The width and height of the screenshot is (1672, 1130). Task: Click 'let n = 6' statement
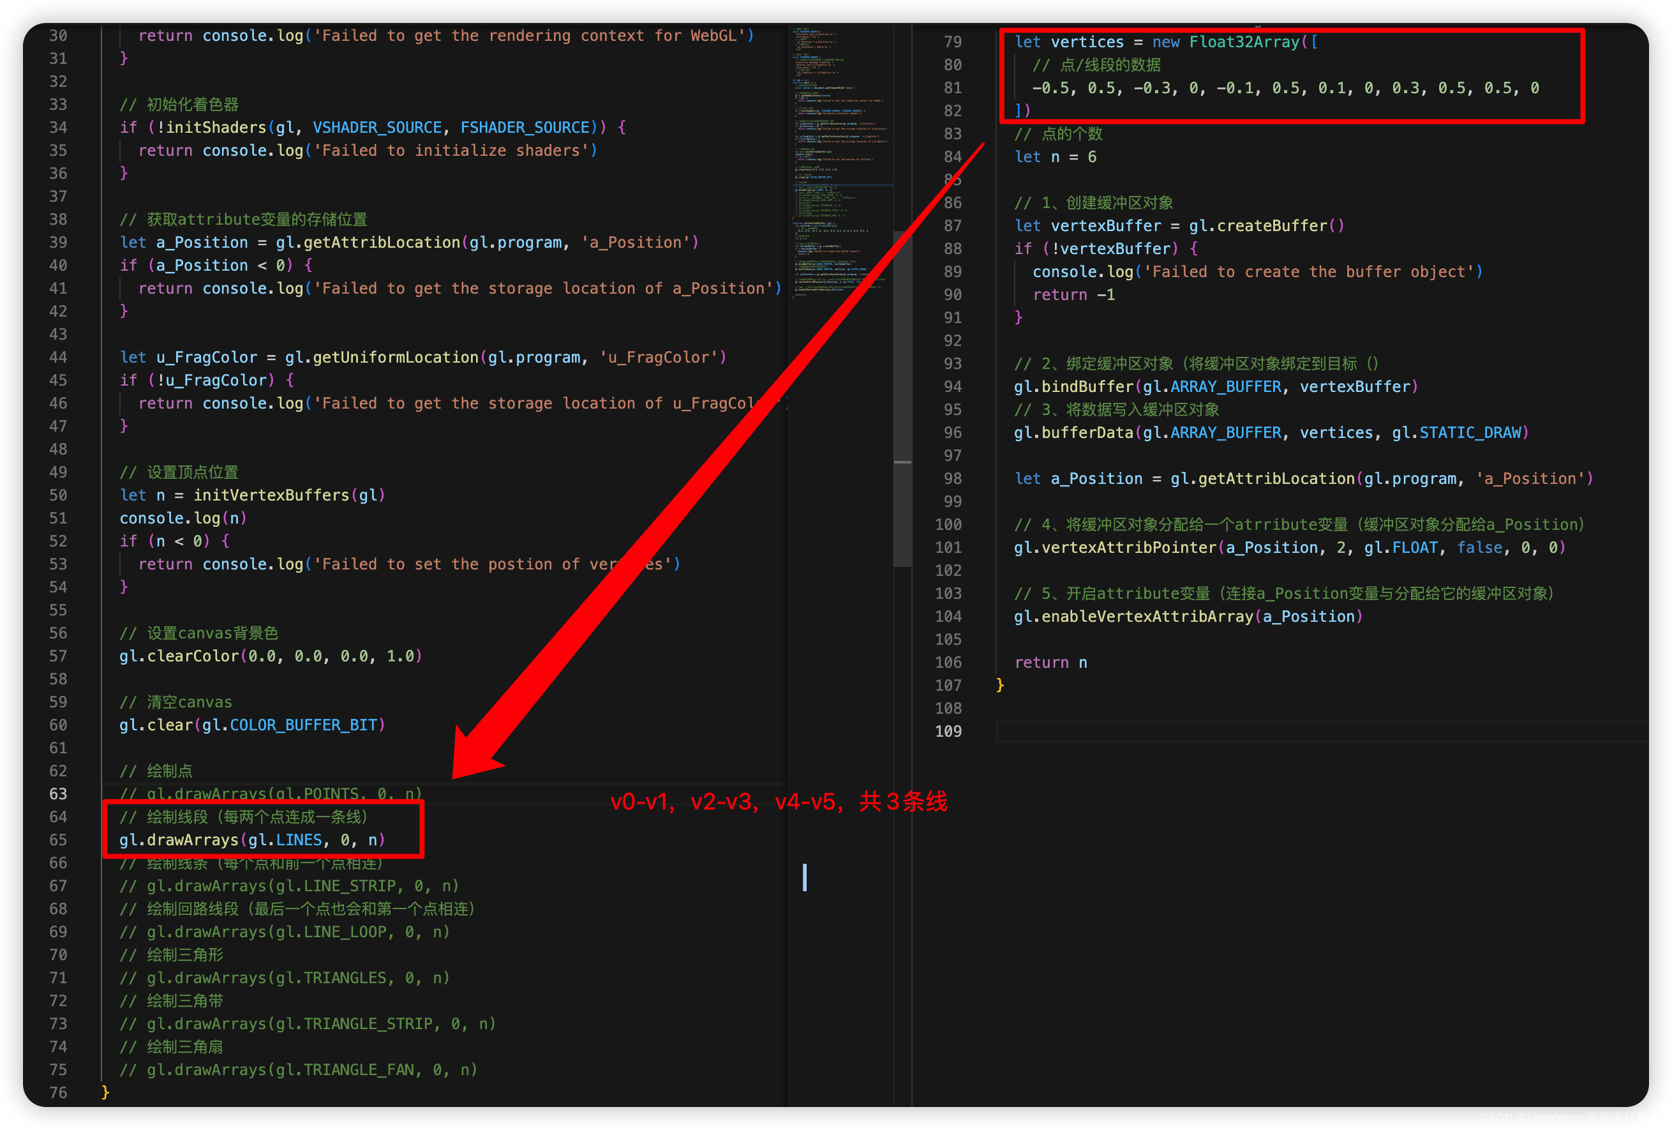tap(1055, 157)
